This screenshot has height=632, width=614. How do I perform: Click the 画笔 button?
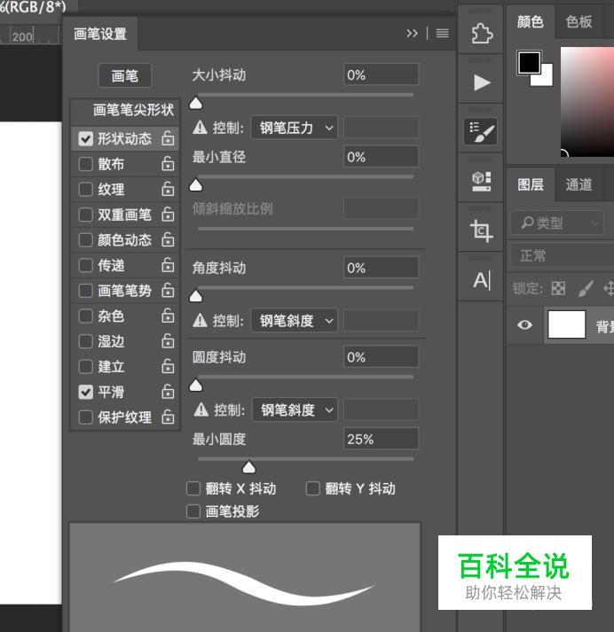point(125,75)
